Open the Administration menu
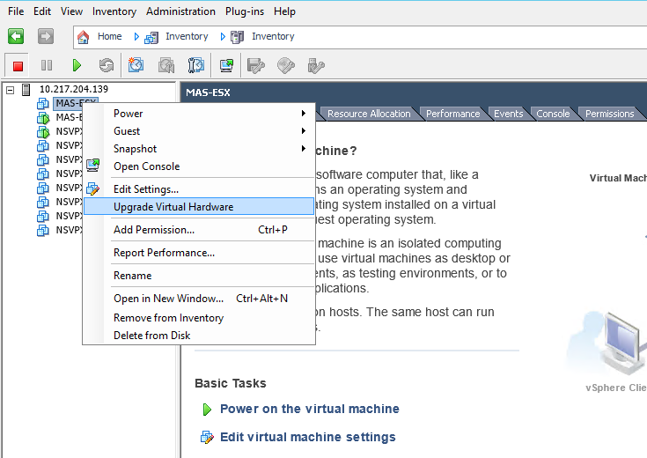Viewport: 647px width, 458px height. (x=180, y=11)
